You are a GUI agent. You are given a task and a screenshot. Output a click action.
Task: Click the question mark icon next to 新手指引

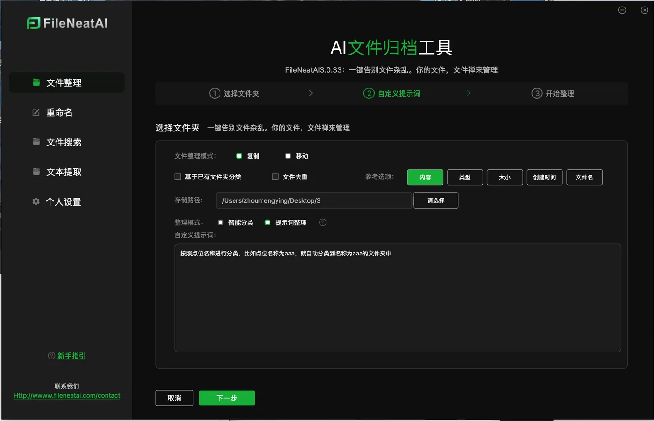[51, 356]
